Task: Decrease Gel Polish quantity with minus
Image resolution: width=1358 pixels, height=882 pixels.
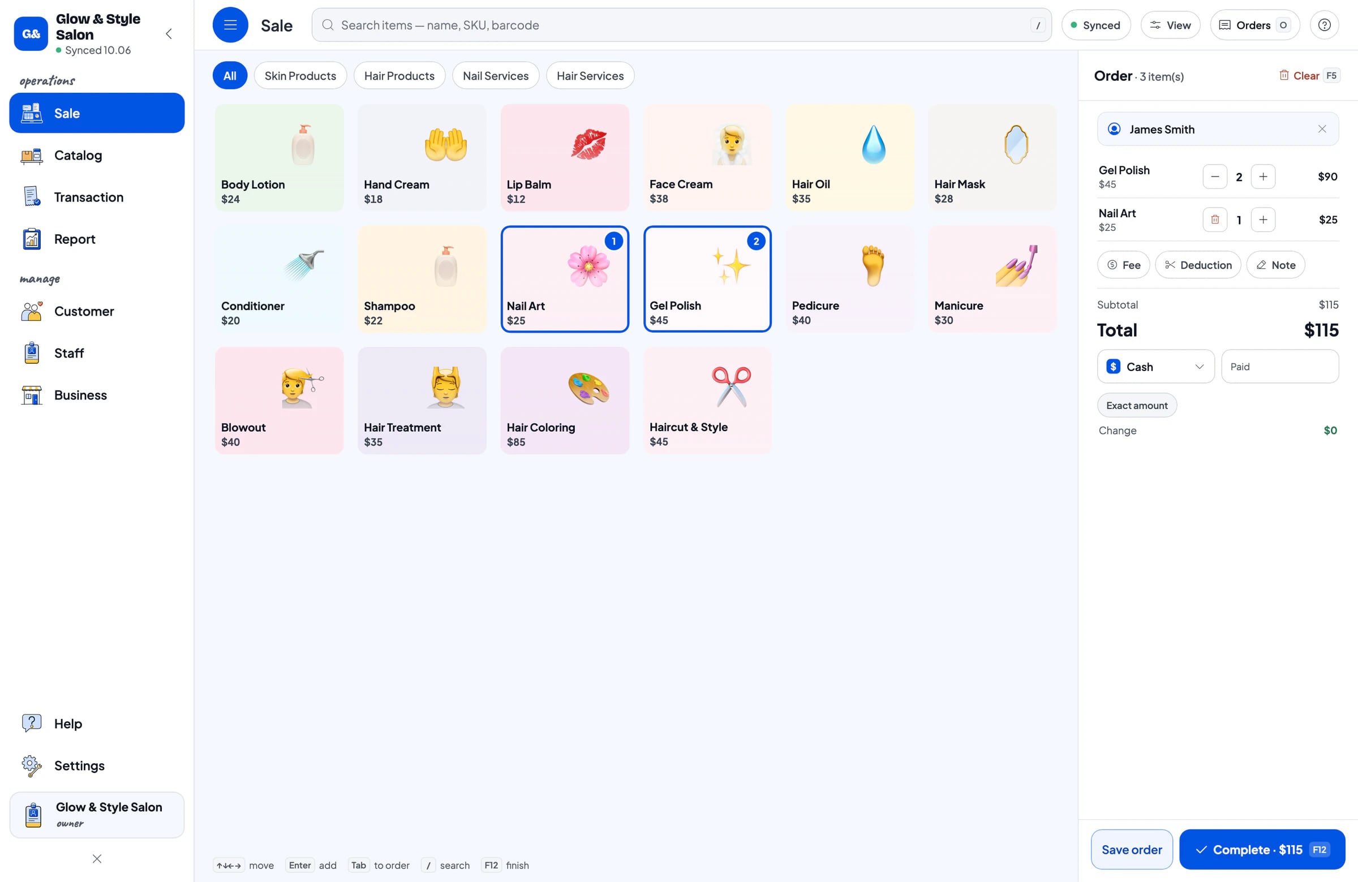Action: (1215, 177)
